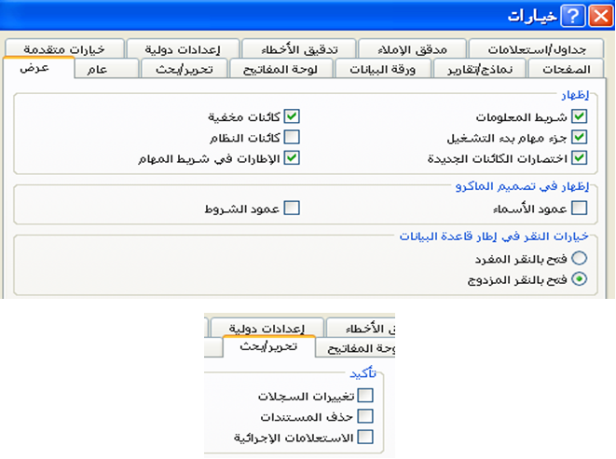Disable اختصارات الكائنات الجديدة option
The image size is (616, 459).
tap(580, 157)
